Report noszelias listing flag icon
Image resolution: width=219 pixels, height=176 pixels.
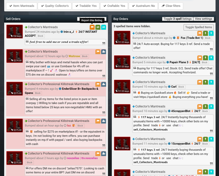[x=98, y=153]
